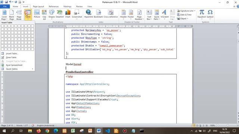Select top-left cell of Insert Table grid
The height and width of the screenshot is (134, 239).
(3, 26)
